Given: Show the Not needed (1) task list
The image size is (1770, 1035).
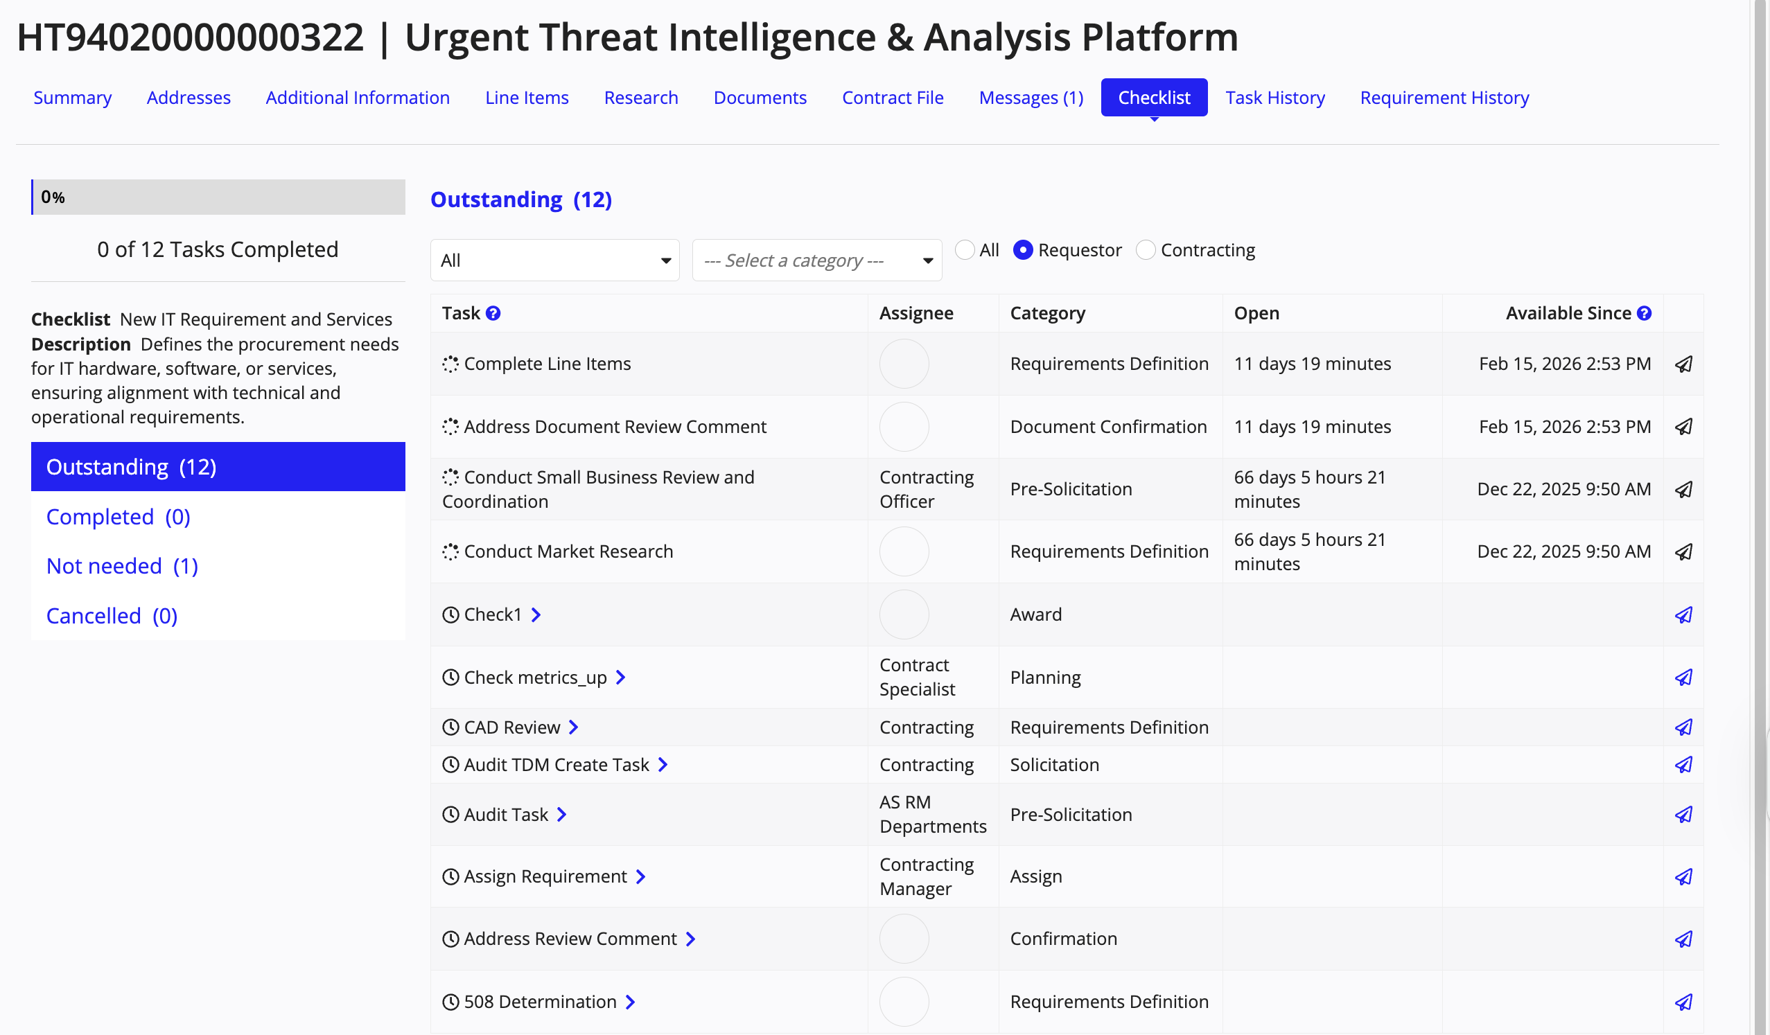Looking at the screenshot, I should [x=122, y=566].
